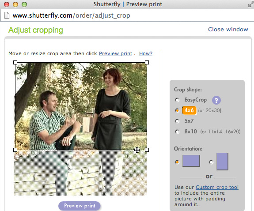Viewport: 254px width, 211px height.
Task: Click the 8x10 label text
Action: 191,132
